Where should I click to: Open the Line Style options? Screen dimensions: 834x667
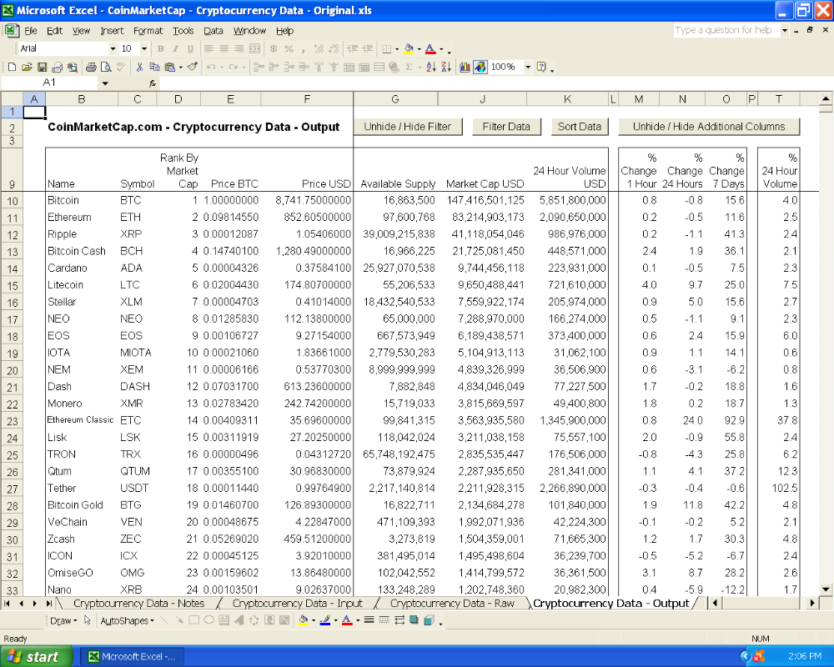[369, 620]
